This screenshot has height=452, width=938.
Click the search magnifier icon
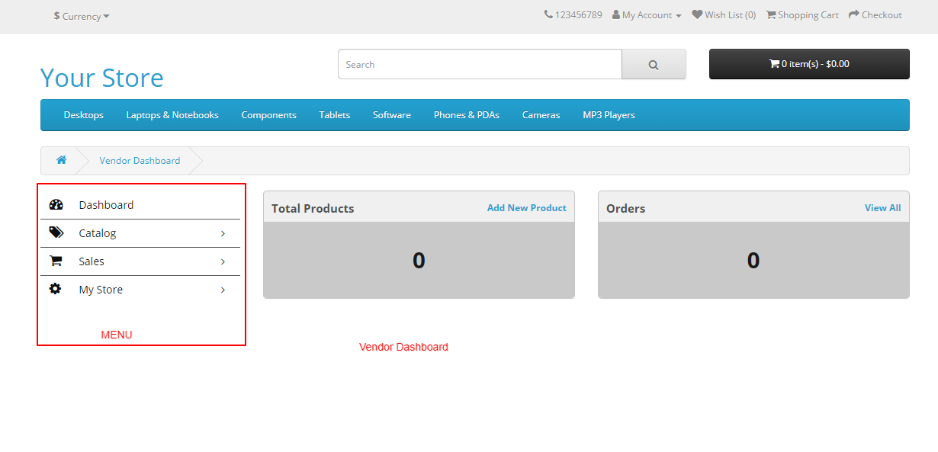[654, 64]
